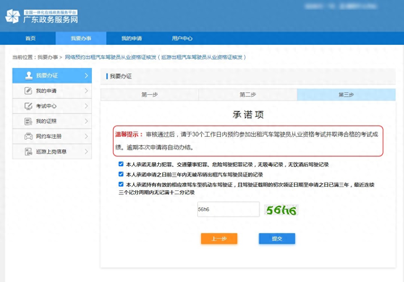
Task: Select the 第三步 step tab
Action: pyautogui.click(x=346, y=94)
